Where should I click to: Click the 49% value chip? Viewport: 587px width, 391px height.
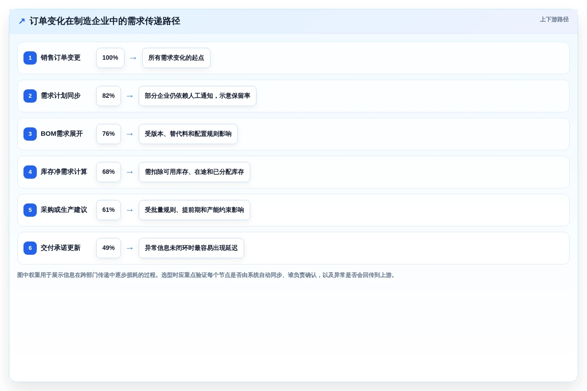click(109, 248)
